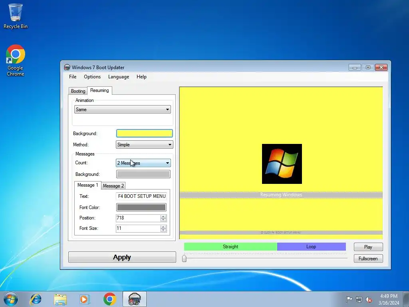
Task: Open the Recycle Bin desktop icon
Action: 16,16
